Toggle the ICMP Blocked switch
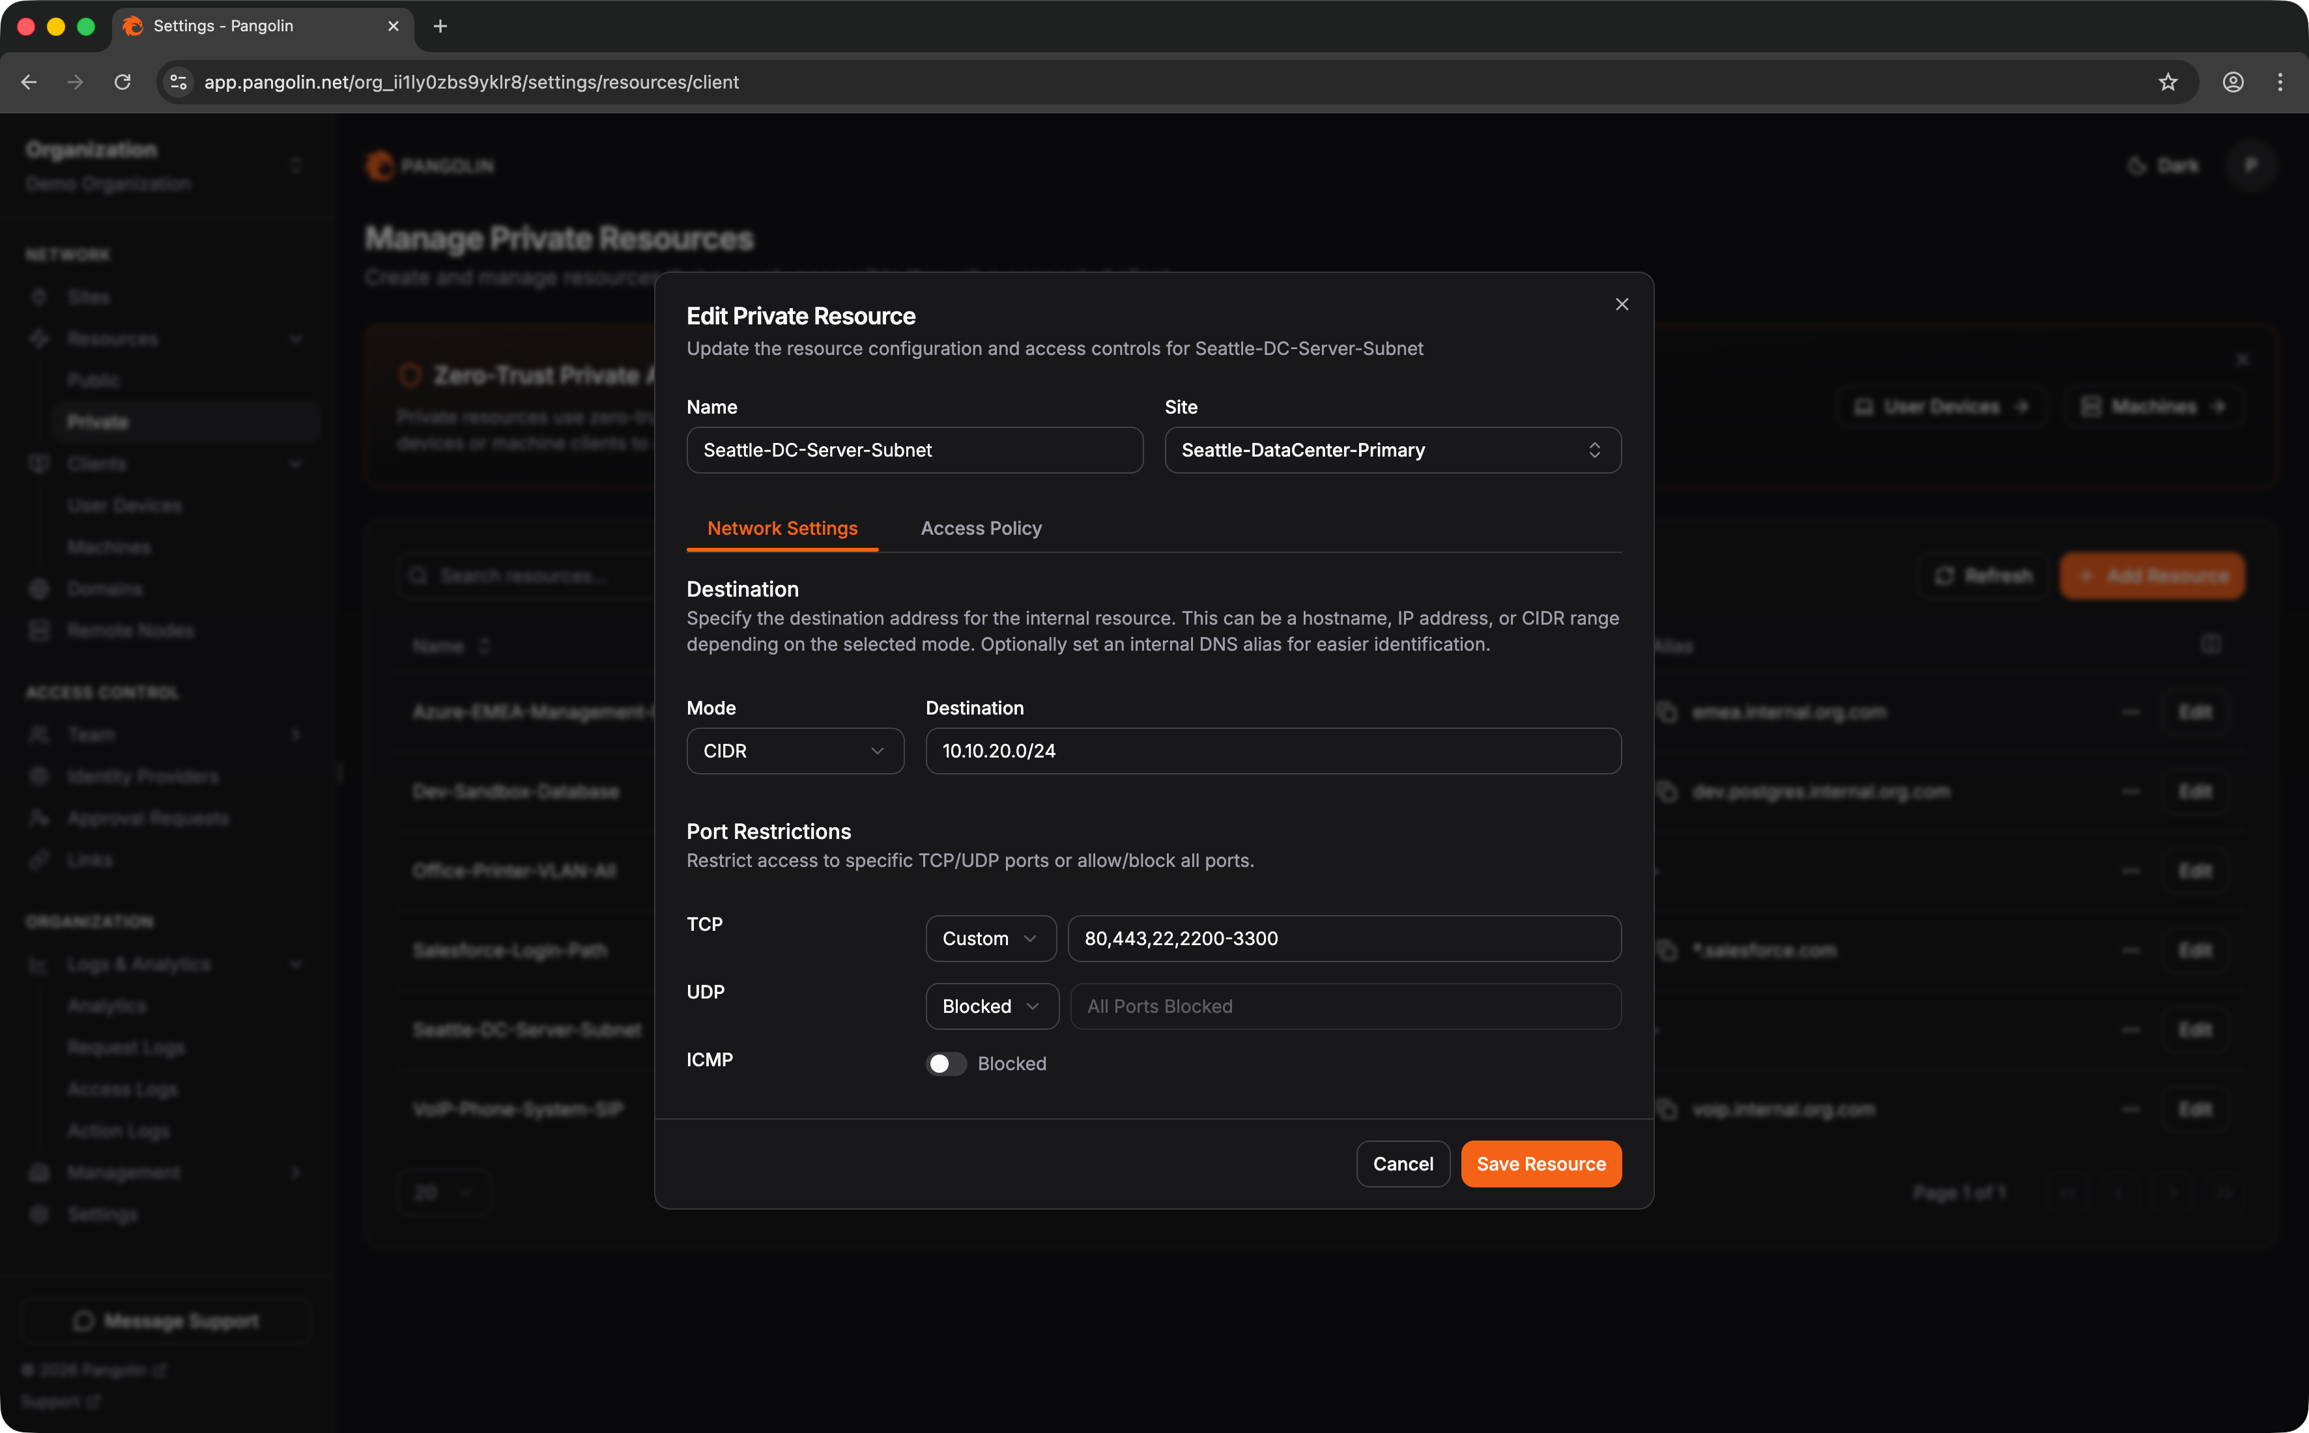 (x=945, y=1064)
